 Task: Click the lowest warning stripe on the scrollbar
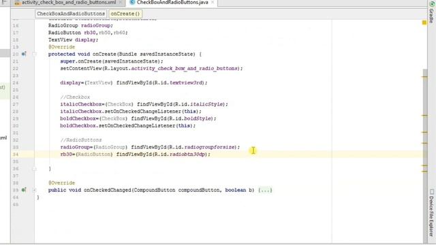pyautogui.click(x=424, y=171)
